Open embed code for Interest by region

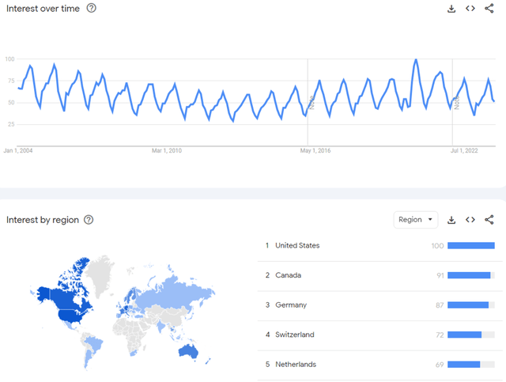[470, 220]
